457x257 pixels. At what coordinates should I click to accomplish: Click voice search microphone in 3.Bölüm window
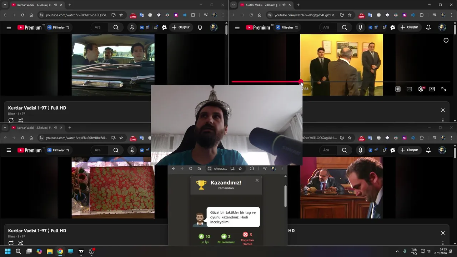(132, 150)
